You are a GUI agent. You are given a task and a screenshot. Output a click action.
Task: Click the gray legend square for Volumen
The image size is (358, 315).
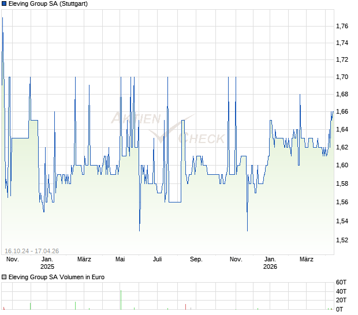click(x=4, y=277)
